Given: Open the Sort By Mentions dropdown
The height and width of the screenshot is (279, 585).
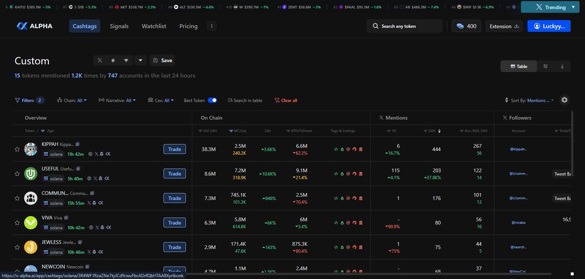Looking at the screenshot, I should pos(533,100).
